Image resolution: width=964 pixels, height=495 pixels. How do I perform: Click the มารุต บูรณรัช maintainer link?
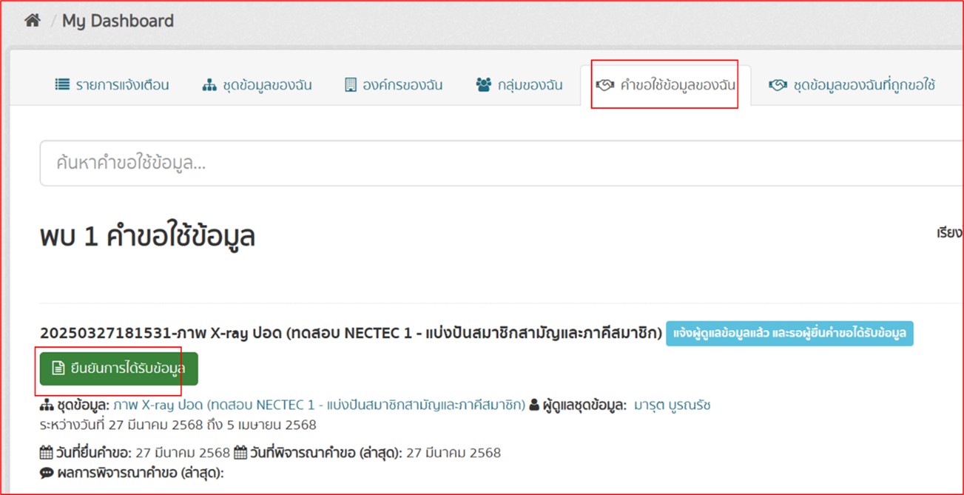(673, 404)
